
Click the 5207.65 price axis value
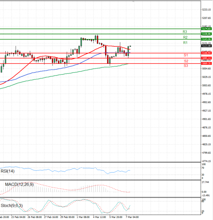206,18
